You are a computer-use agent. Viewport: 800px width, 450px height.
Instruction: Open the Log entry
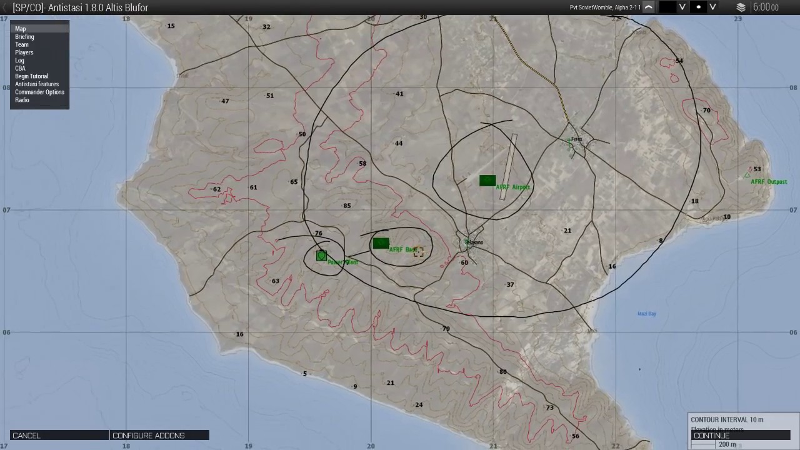point(39,61)
